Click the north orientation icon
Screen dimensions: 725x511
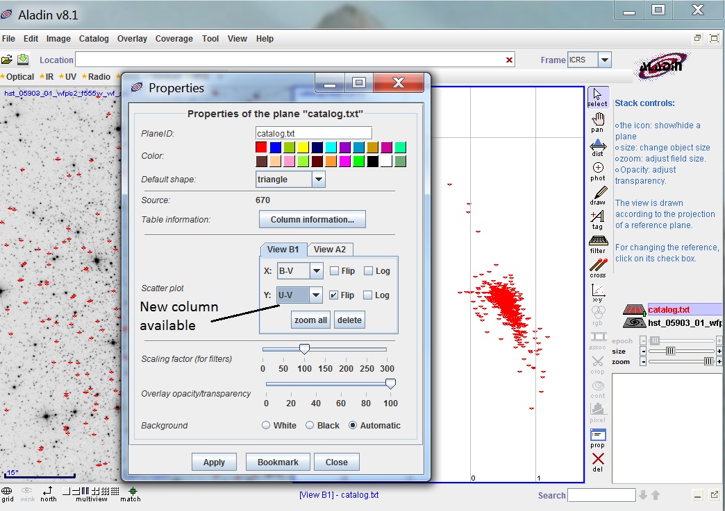pyautogui.click(x=48, y=494)
